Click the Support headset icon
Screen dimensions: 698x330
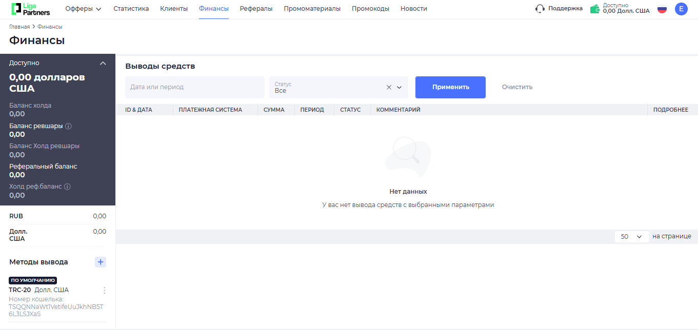click(540, 9)
